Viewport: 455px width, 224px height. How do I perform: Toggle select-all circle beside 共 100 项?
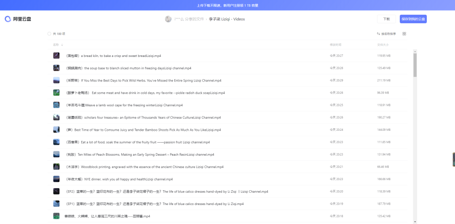49,34
